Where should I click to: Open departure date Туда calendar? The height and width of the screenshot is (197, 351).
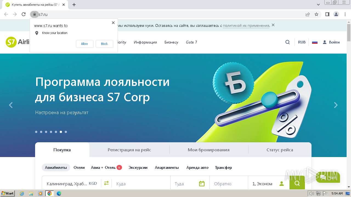190,184
